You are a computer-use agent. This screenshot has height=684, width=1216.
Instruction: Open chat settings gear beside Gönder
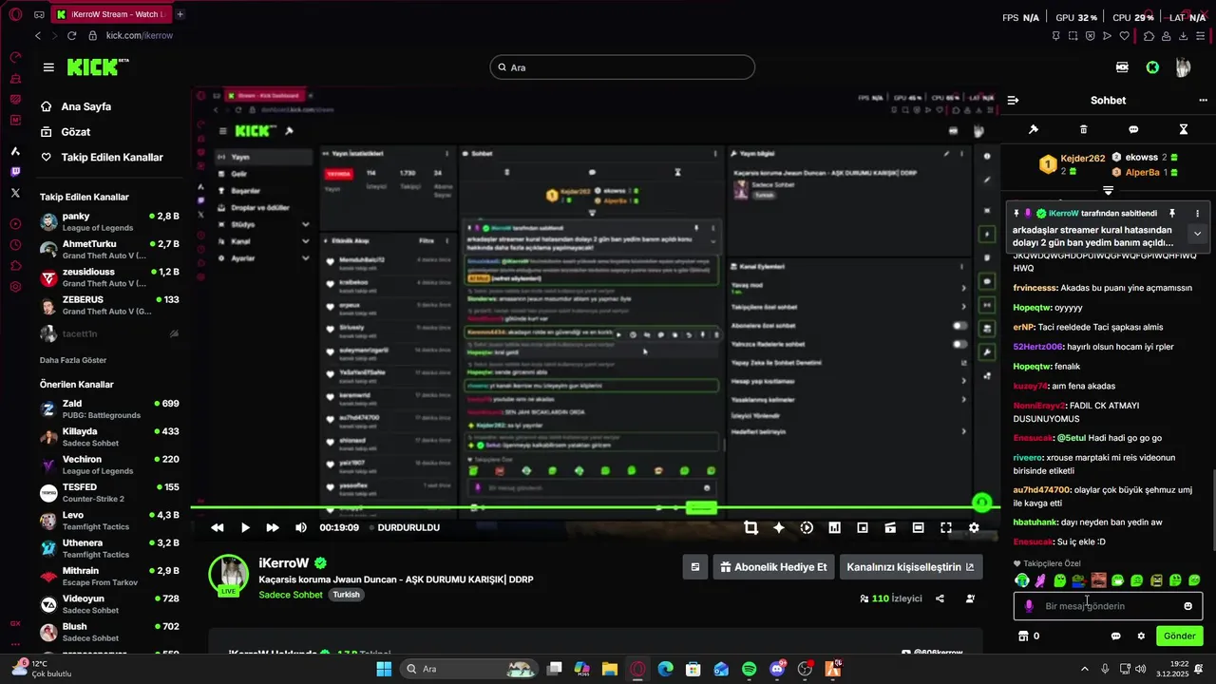point(1141,636)
